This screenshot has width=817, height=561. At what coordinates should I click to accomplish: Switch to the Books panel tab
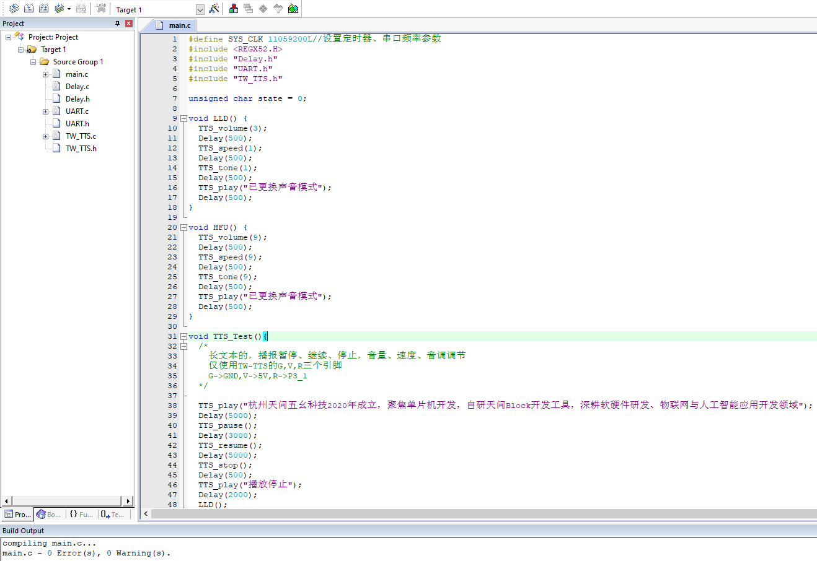click(49, 515)
